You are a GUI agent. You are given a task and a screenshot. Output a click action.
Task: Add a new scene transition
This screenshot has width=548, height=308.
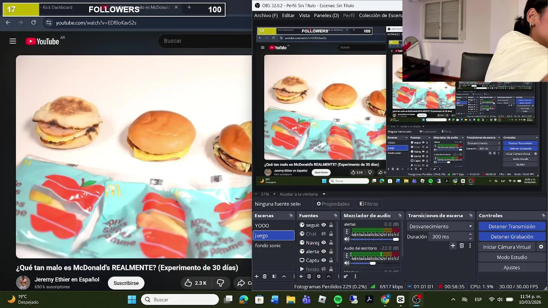coord(453,246)
